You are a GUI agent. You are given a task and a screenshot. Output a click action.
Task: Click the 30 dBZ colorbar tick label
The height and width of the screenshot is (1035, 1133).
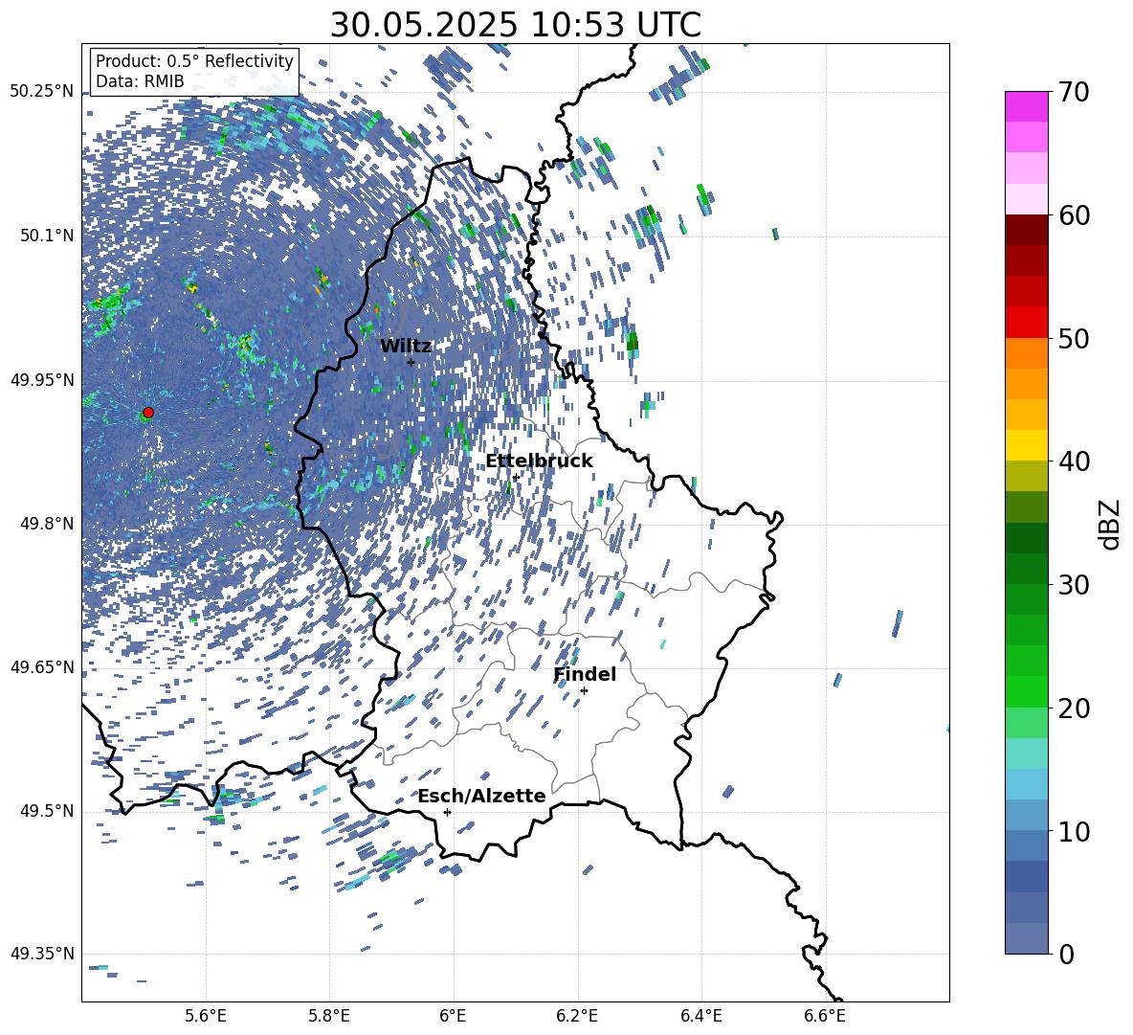[x=1075, y=585]
